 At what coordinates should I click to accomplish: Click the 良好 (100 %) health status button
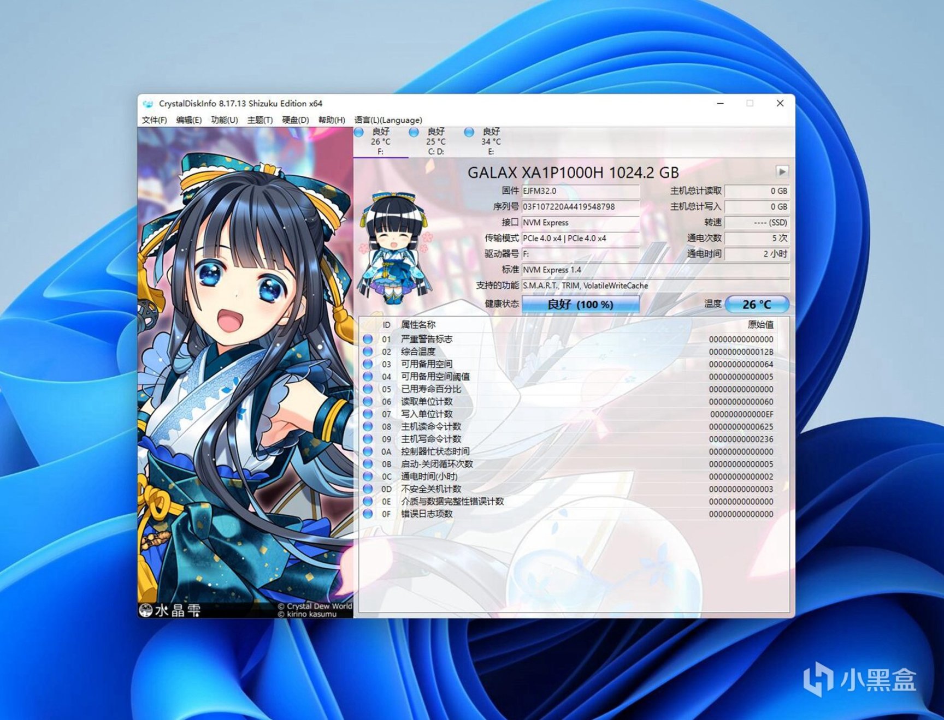click(x=581, y=304)
